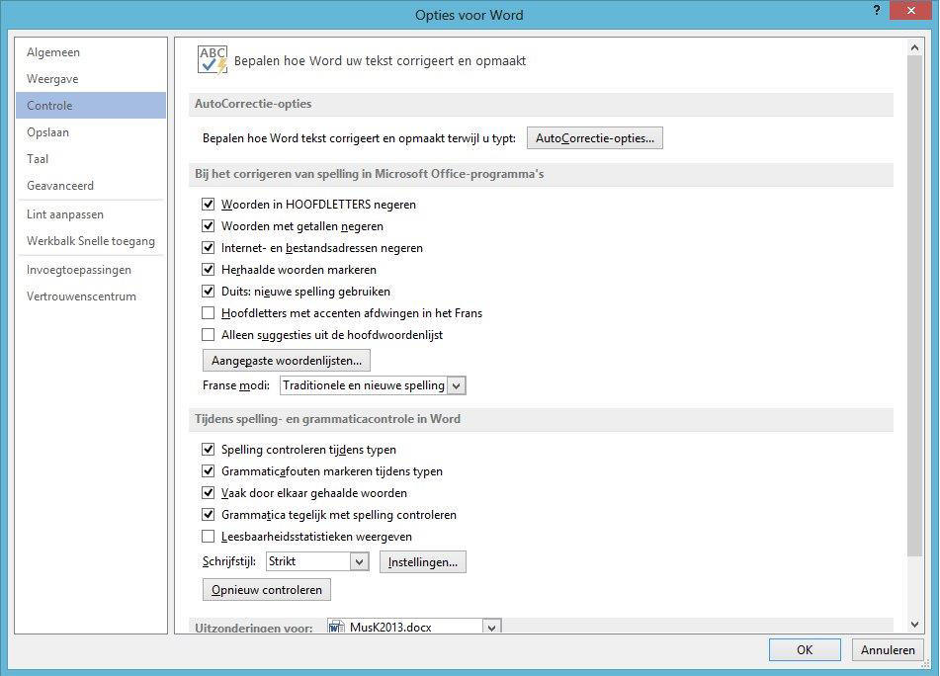940x676 pixels.
Task: Open Aangepaste woordenlijsten...
Action: (287, 360)
